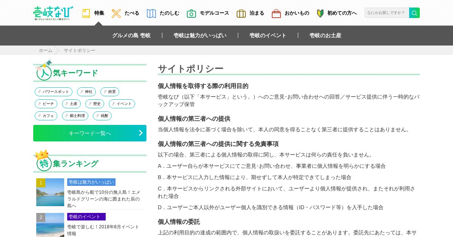Click the purple 壱岐のイベント category label
Image resolution: width=453 pixels, height=237 pixels.
(86, 217)
